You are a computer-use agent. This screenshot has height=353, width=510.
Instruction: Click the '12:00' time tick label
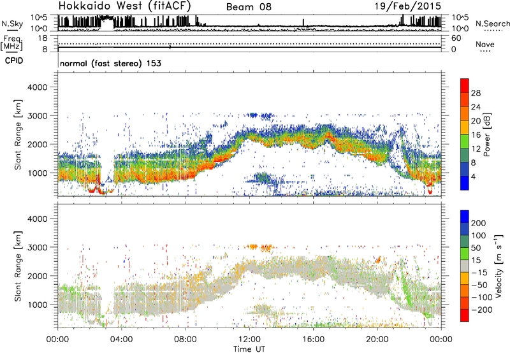point(249,340)
